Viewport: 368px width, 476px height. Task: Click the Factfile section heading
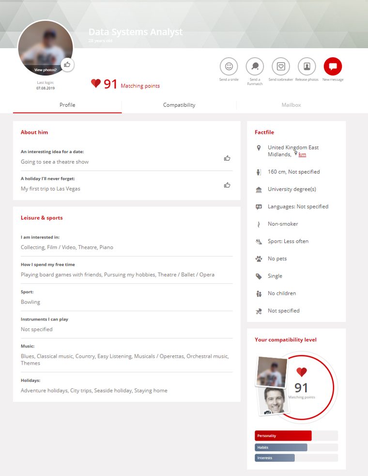[264, 132]
